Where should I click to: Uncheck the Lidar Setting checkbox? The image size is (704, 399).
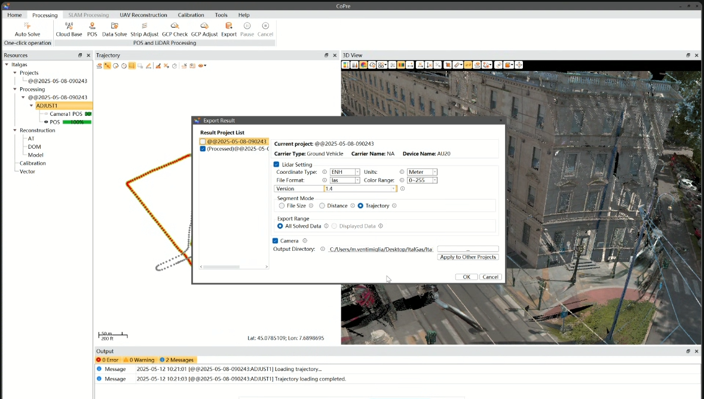tap(277, 164)
